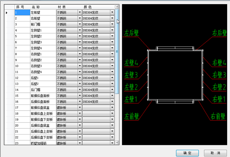The width and height of the screenshot is (230, 157).
Task: Expand material dropdown for row 17 镀锌板
Action: point(80,108)
